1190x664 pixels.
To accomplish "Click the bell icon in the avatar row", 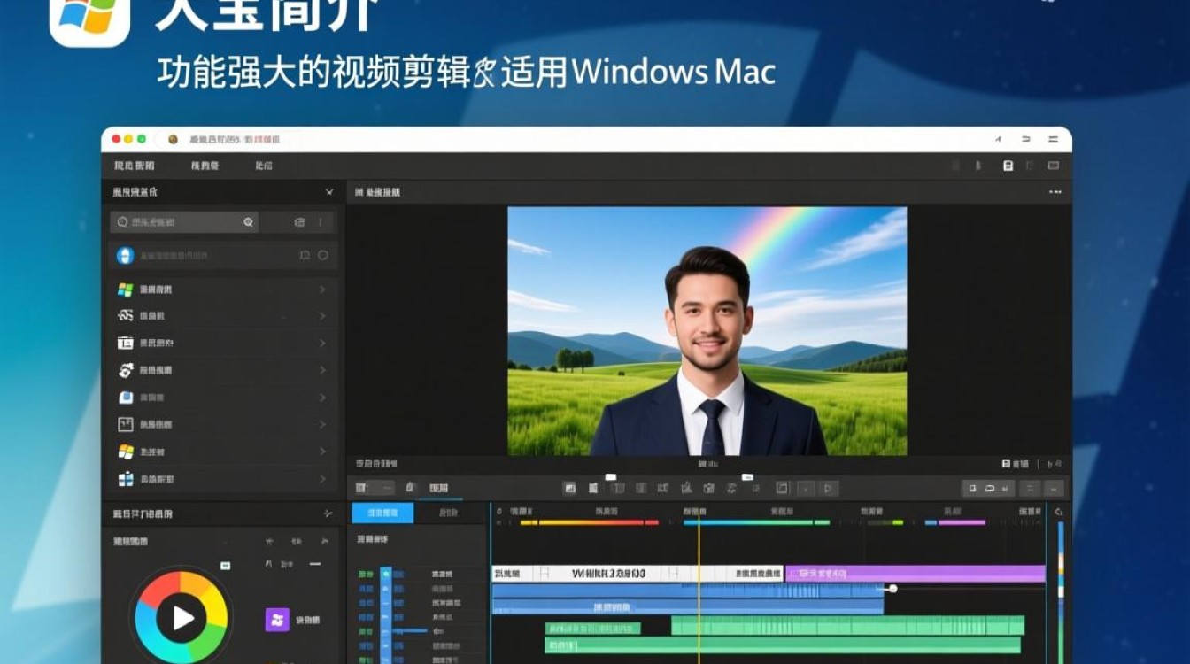I will tap(305, 255).
